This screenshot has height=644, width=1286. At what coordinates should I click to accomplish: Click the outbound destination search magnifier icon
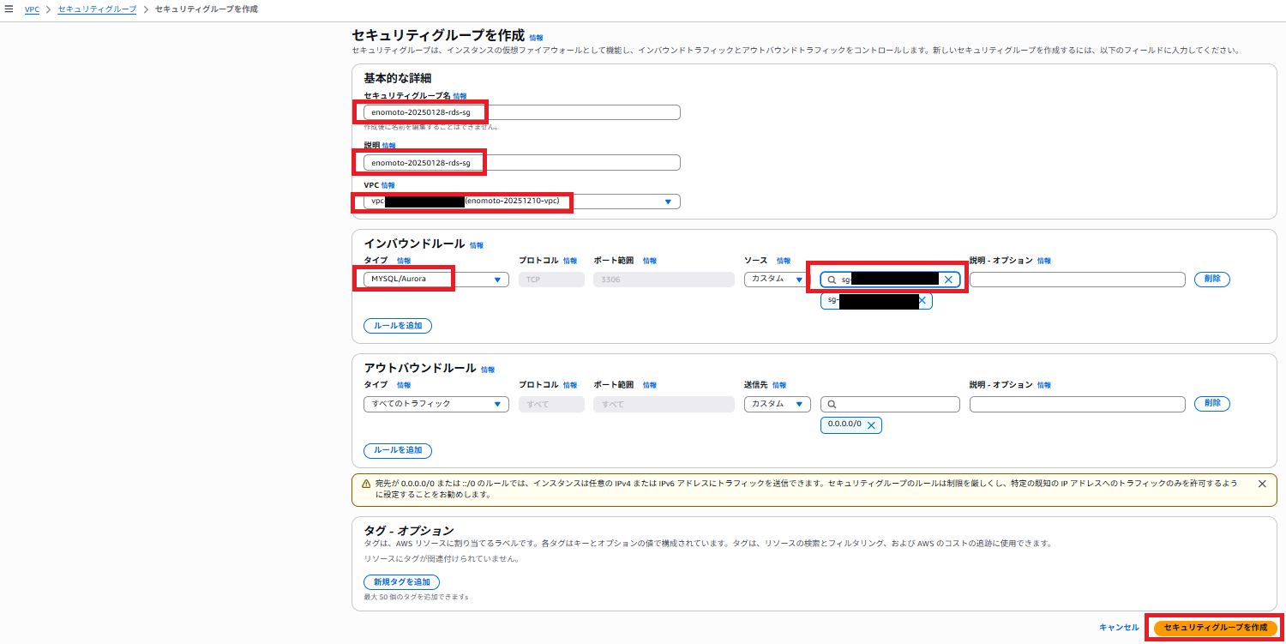[832, 404]
